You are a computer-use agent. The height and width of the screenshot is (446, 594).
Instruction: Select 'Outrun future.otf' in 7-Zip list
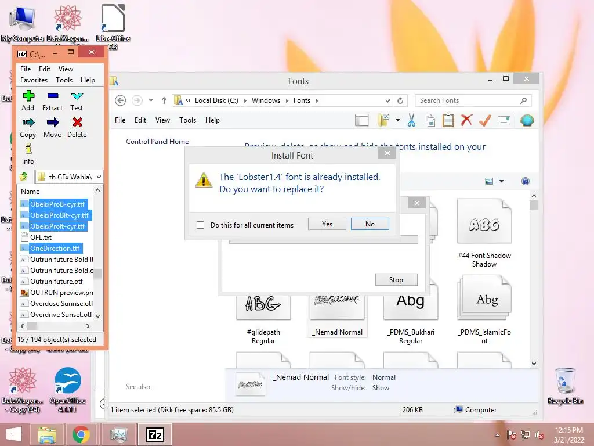coord(56,282)
